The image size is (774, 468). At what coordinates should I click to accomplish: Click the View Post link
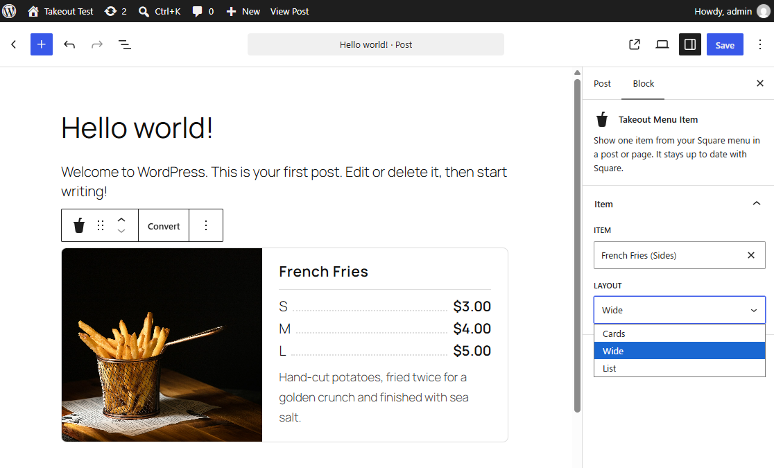289,11
